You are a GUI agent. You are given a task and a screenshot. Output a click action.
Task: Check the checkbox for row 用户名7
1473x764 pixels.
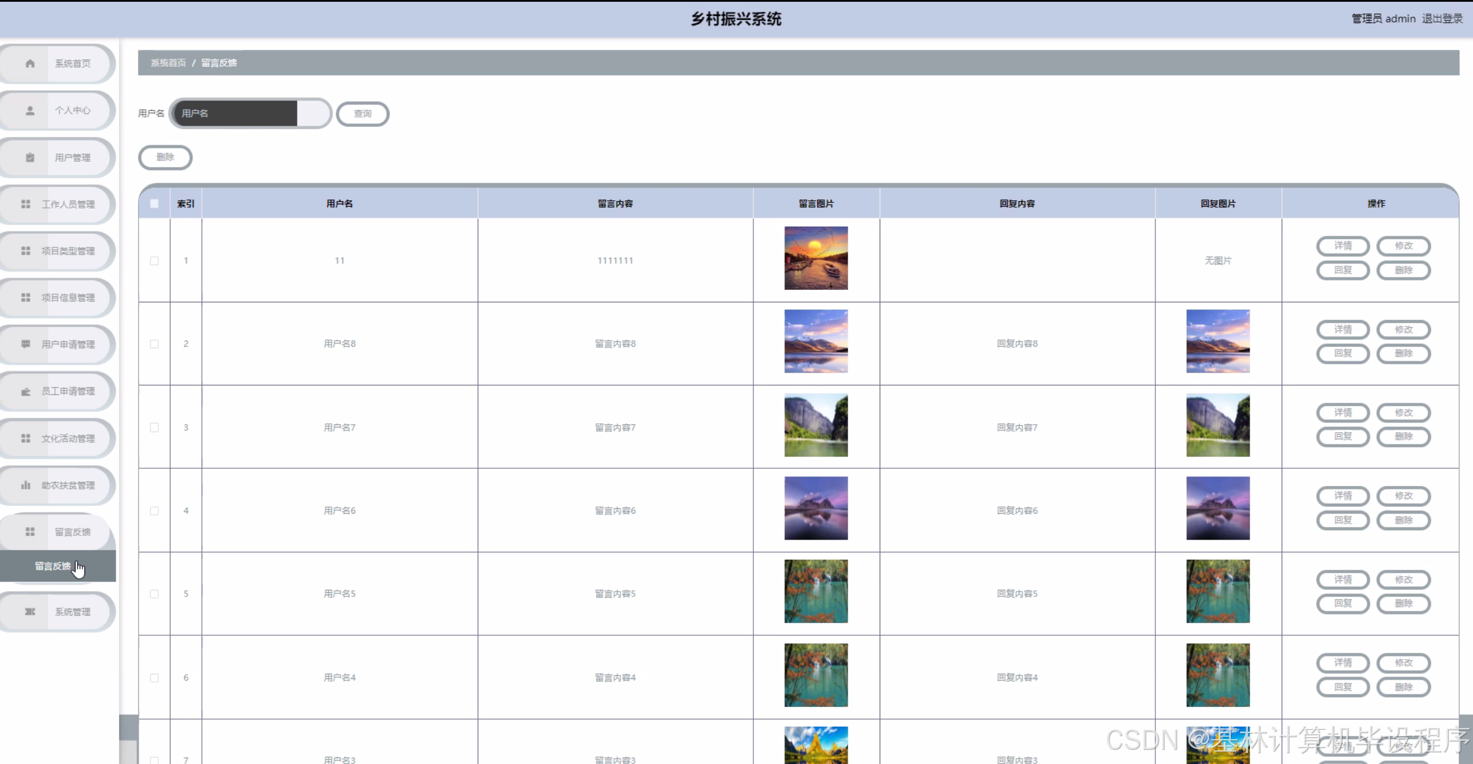[x=154, y=427]
